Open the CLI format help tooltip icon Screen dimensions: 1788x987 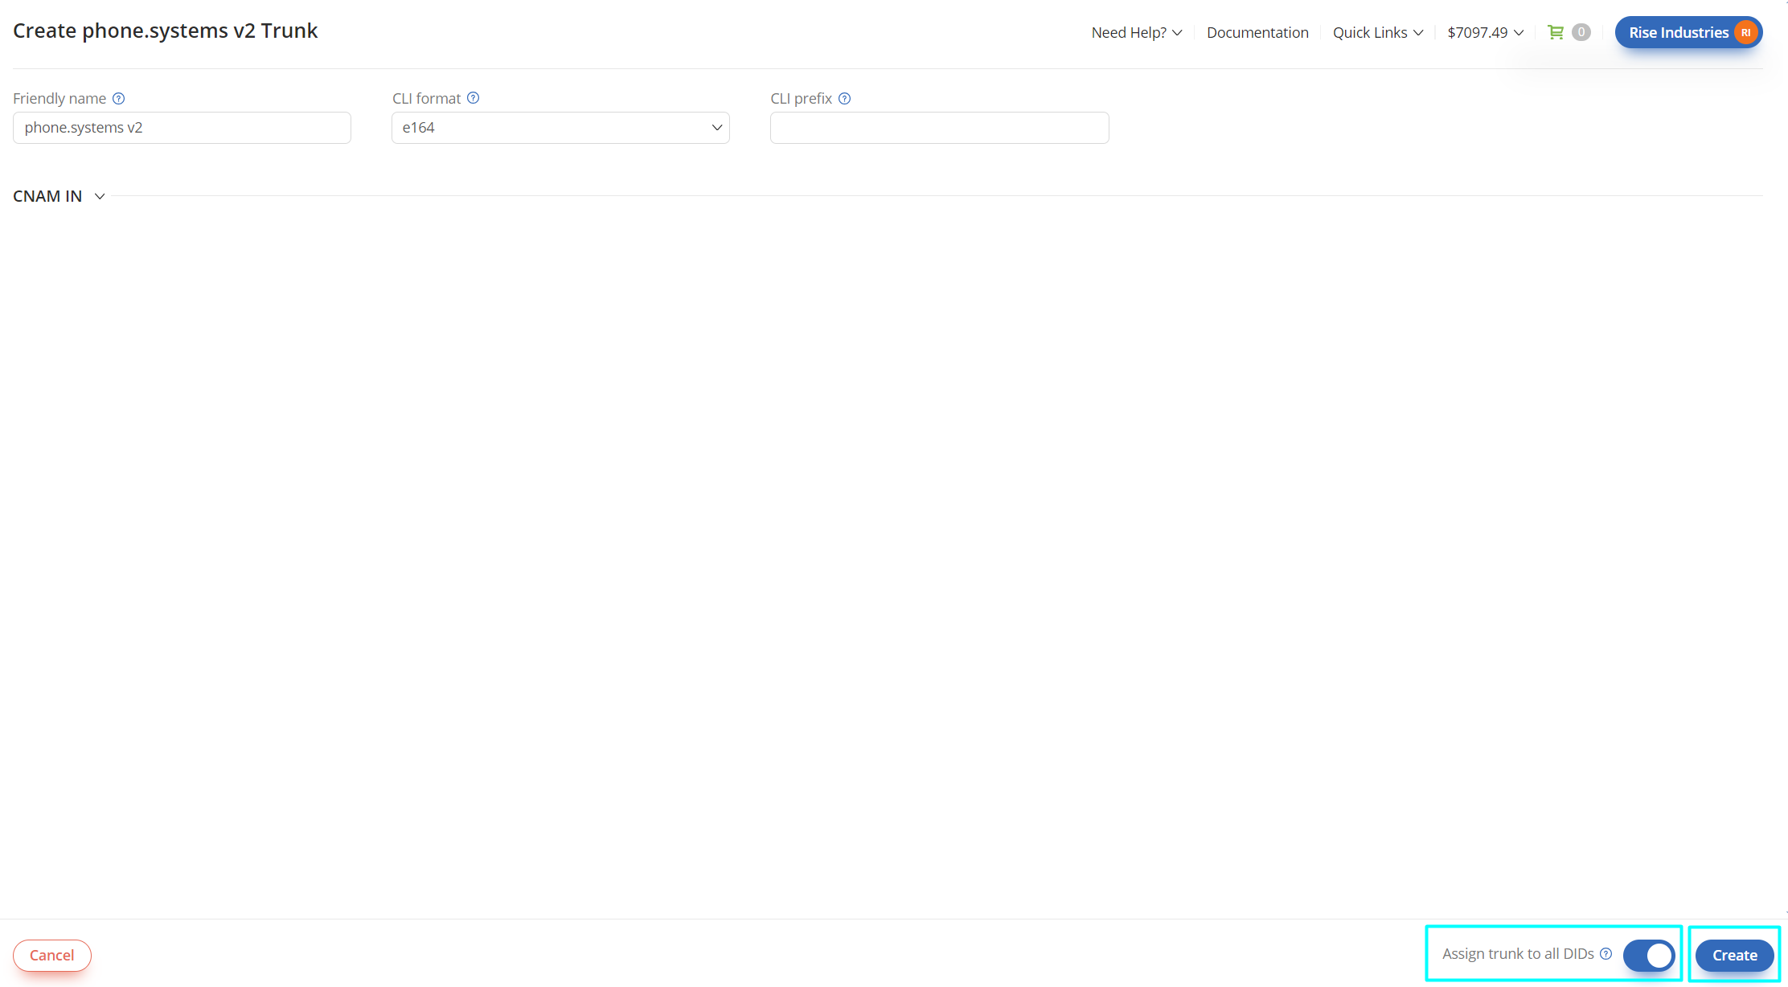pos(473,98)
